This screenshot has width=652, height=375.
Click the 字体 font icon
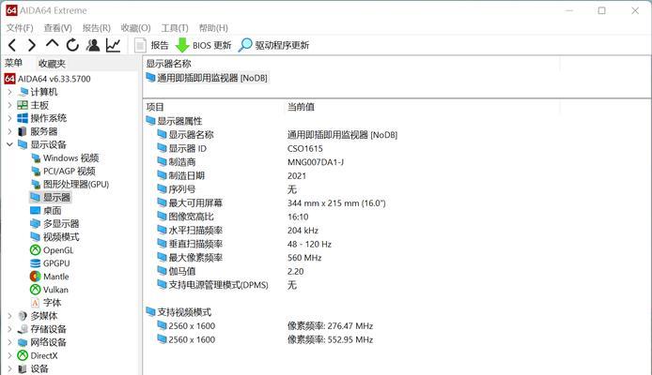(x=36, y=303)
